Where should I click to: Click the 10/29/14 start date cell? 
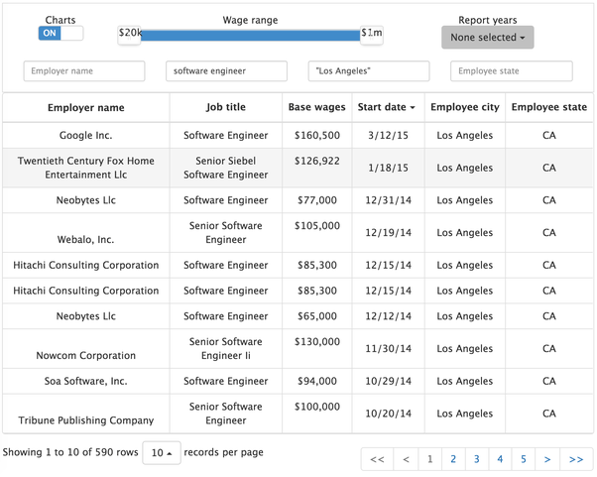click(x=388, y=381)
